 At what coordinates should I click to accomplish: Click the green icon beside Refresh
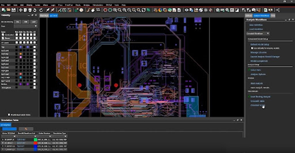pos(148,10)
